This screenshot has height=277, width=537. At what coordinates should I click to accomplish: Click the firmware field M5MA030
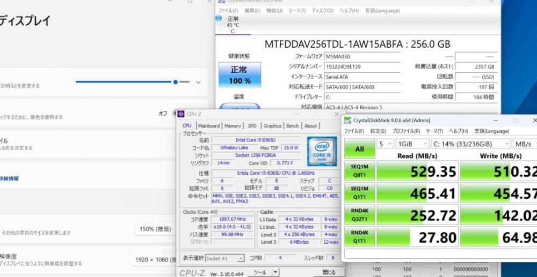(x=361, y=57)
